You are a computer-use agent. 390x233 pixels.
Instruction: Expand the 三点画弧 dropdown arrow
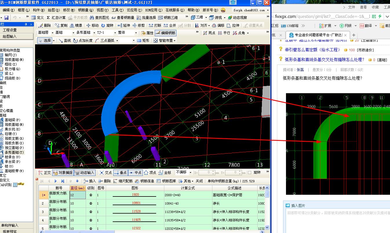[116, 41]
